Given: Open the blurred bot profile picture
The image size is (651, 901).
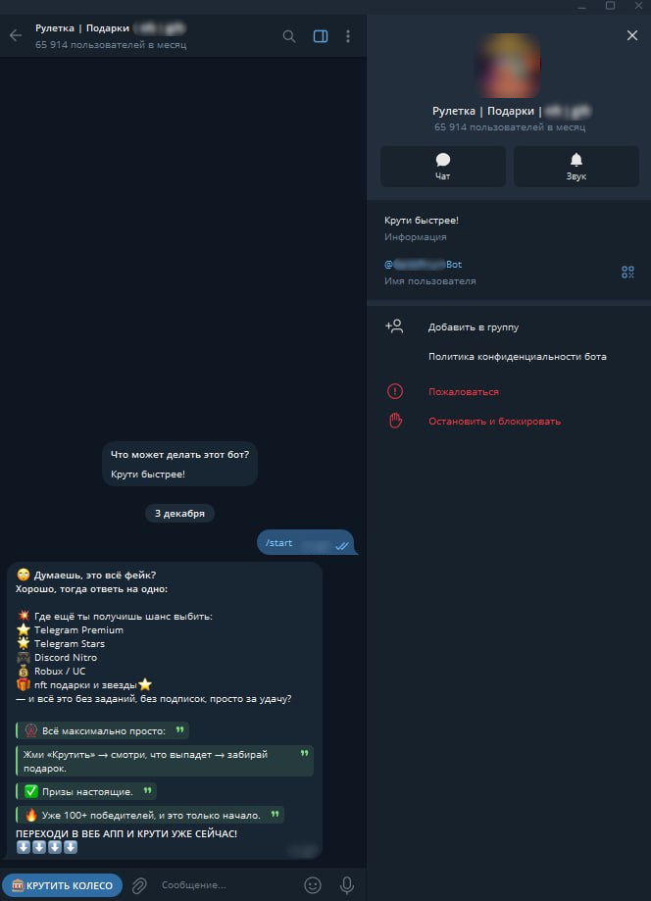Looking at the screenshot, I should click(509, 66).
